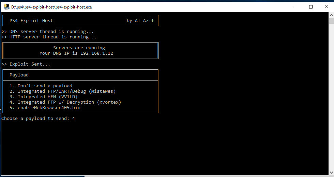
Task: Click the 'PS4 Exploit Host' header text
Action: 31,21
